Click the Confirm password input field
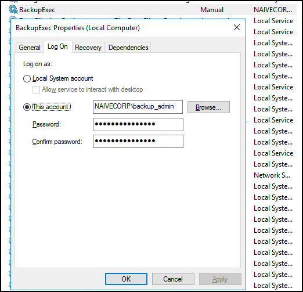Viewport: 303px width, 292px height. pyautogui.click(x=138, y=142)
